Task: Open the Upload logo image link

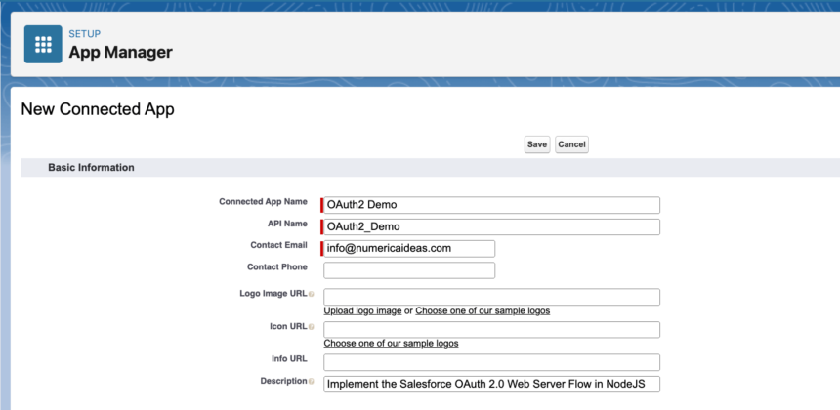Action: coord(362,310)
